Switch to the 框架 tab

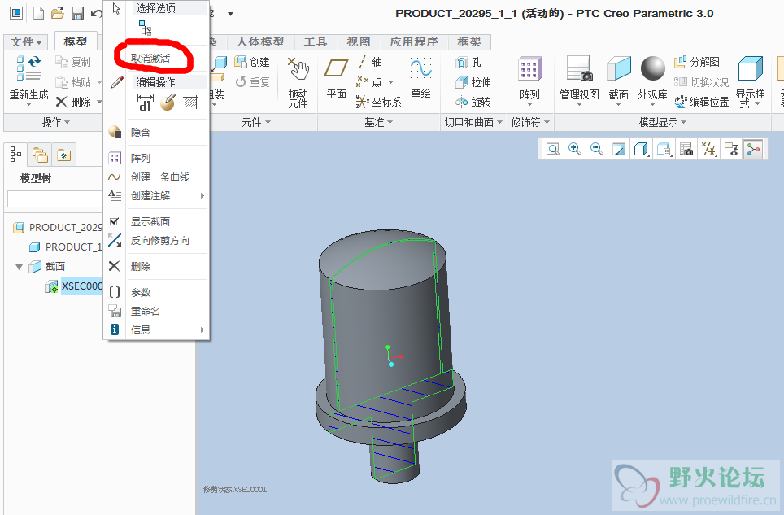point(469,42)
